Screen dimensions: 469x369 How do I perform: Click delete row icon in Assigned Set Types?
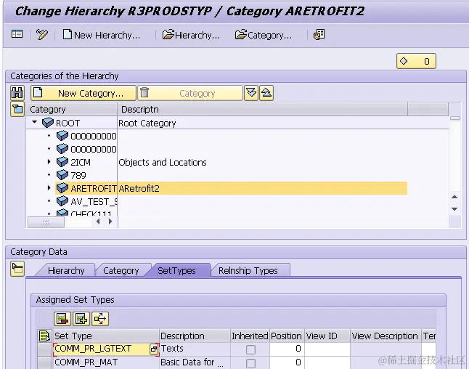[x=62, y=319]
